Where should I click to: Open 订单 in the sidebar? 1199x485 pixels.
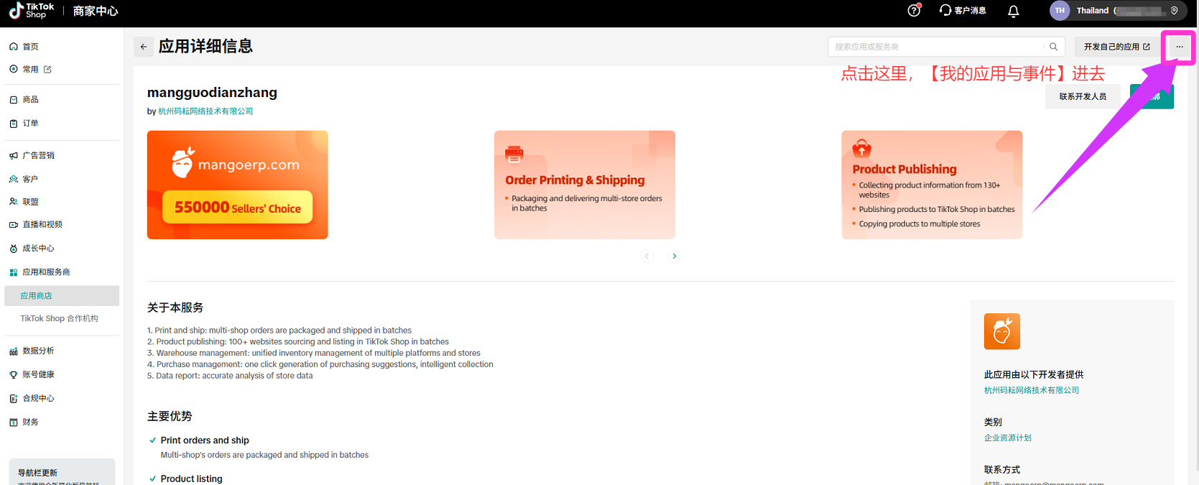(x=30, y=124)
